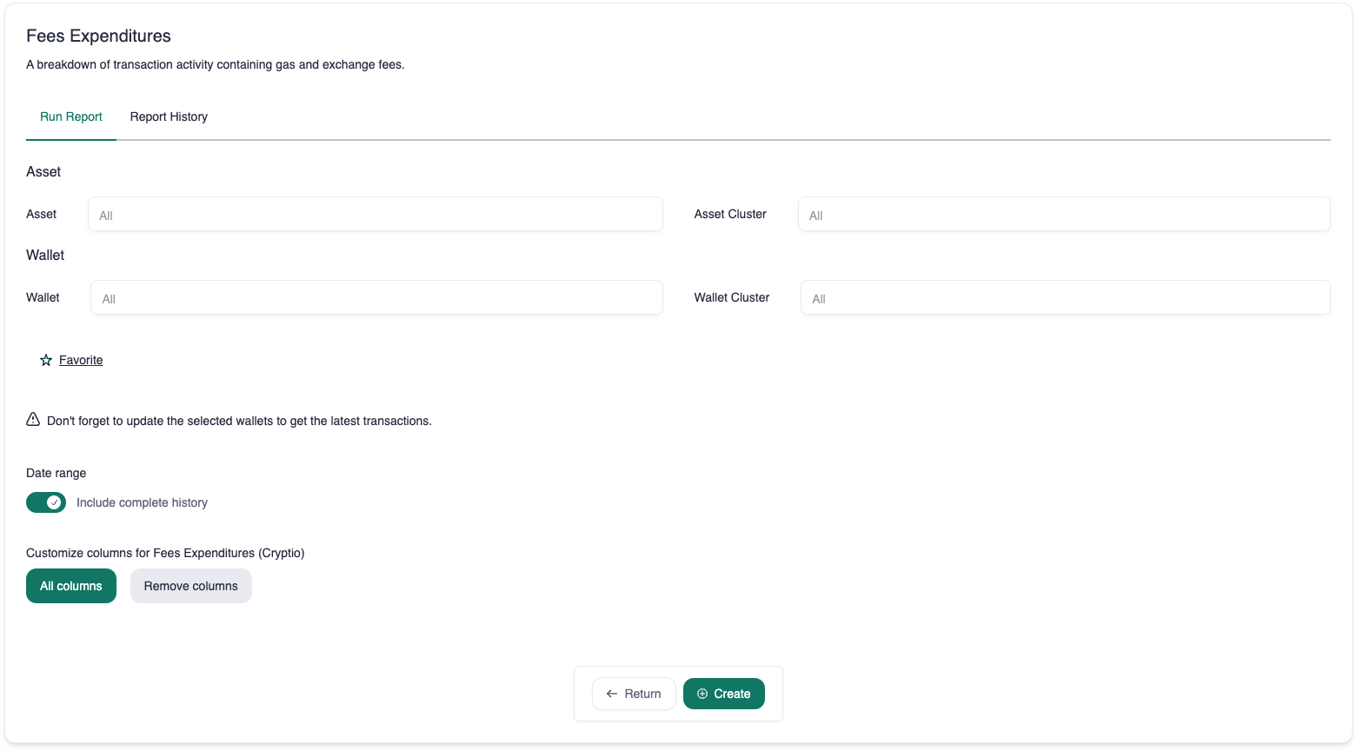Click the Fees Expenditures page heading
1357x751 pixels.
click(x=98, y=36)
